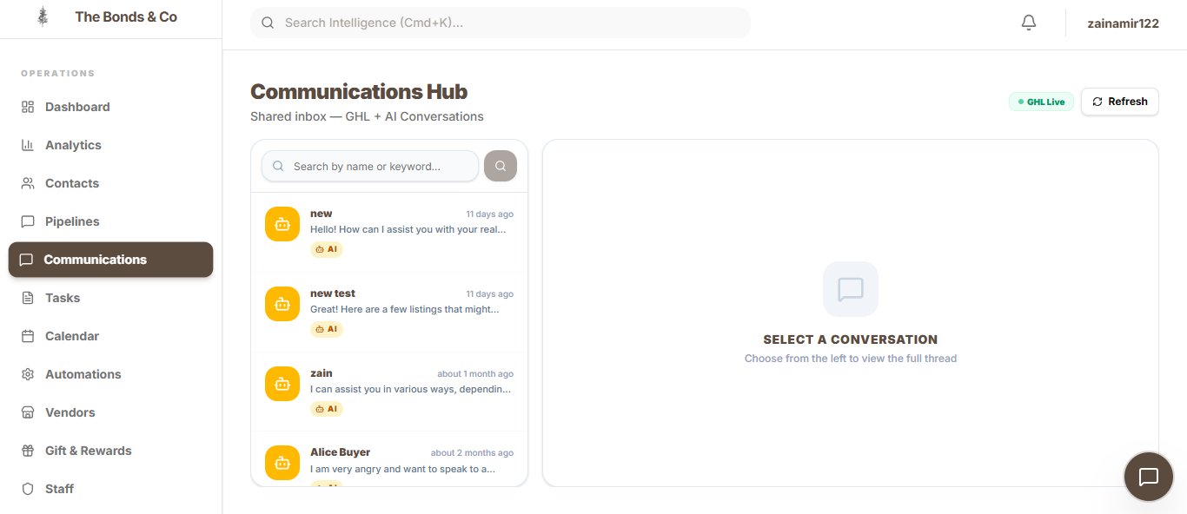Click the Gift & Rewards gift icon

point(28,451)
